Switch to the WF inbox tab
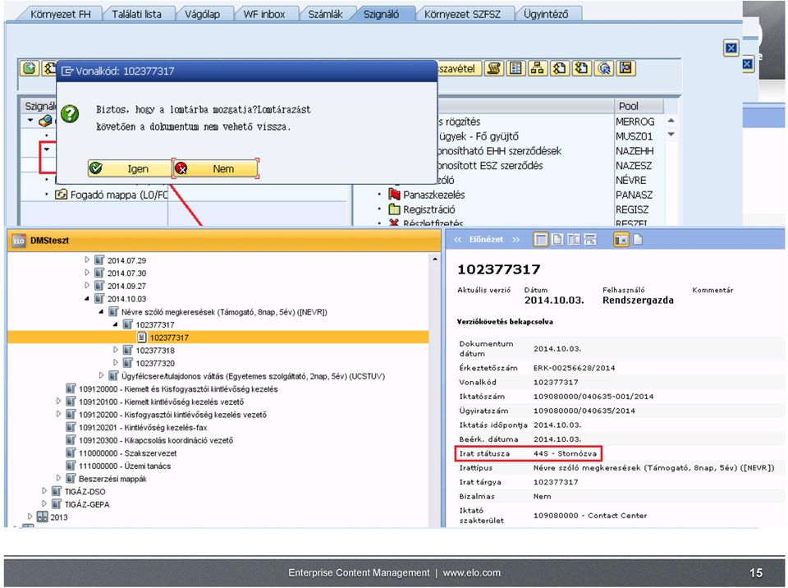788x588 pixels. pos(263,14)
